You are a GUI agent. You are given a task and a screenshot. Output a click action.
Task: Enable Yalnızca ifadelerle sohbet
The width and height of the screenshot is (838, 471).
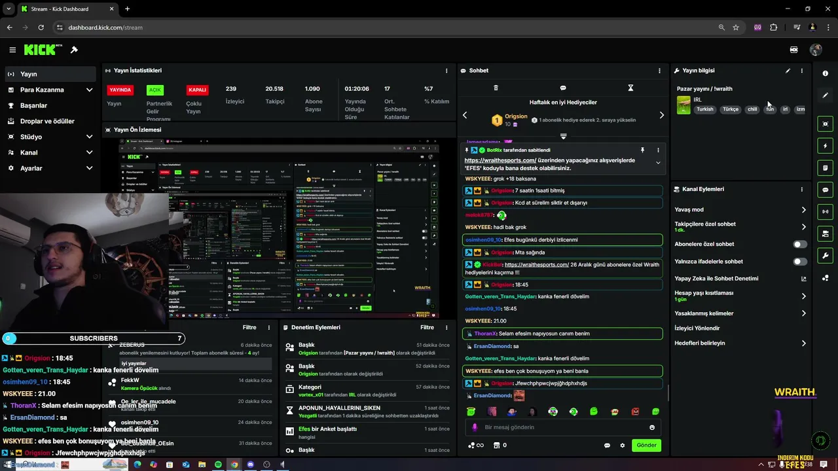(800, 262)
